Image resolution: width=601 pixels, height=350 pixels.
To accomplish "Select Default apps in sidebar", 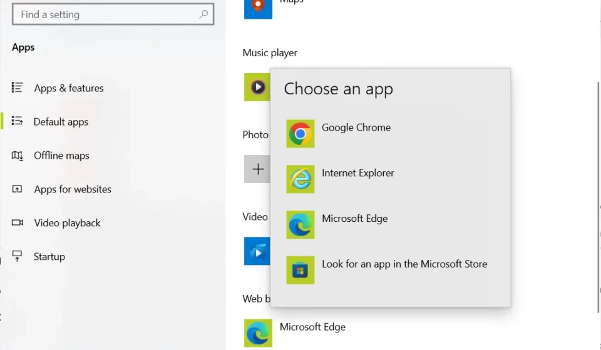I will pyautogui.click(x=61, y=122).
